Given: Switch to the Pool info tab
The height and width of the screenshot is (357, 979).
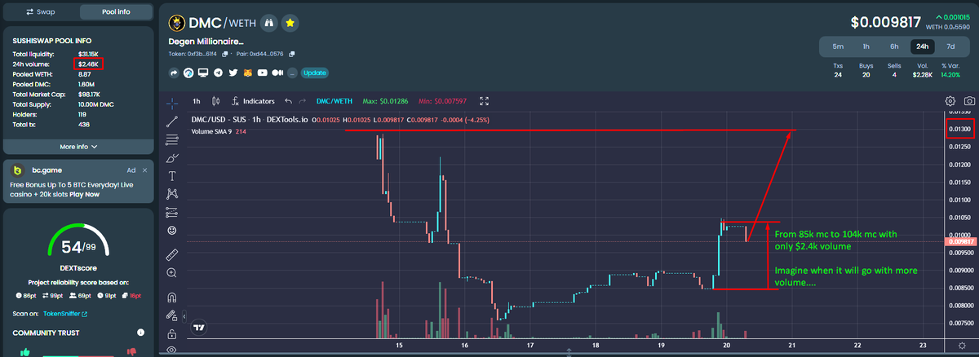Looking at the screenshot, I should (115, 12).
